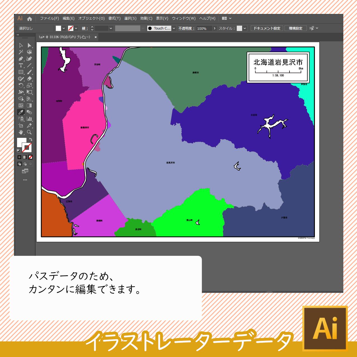Pick the Perspective Grid tool
Screen dimensions: 357x357
[29, 99]
